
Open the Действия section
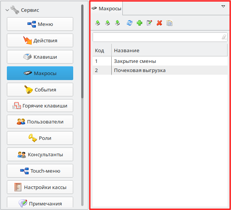[x=40, y=40]
